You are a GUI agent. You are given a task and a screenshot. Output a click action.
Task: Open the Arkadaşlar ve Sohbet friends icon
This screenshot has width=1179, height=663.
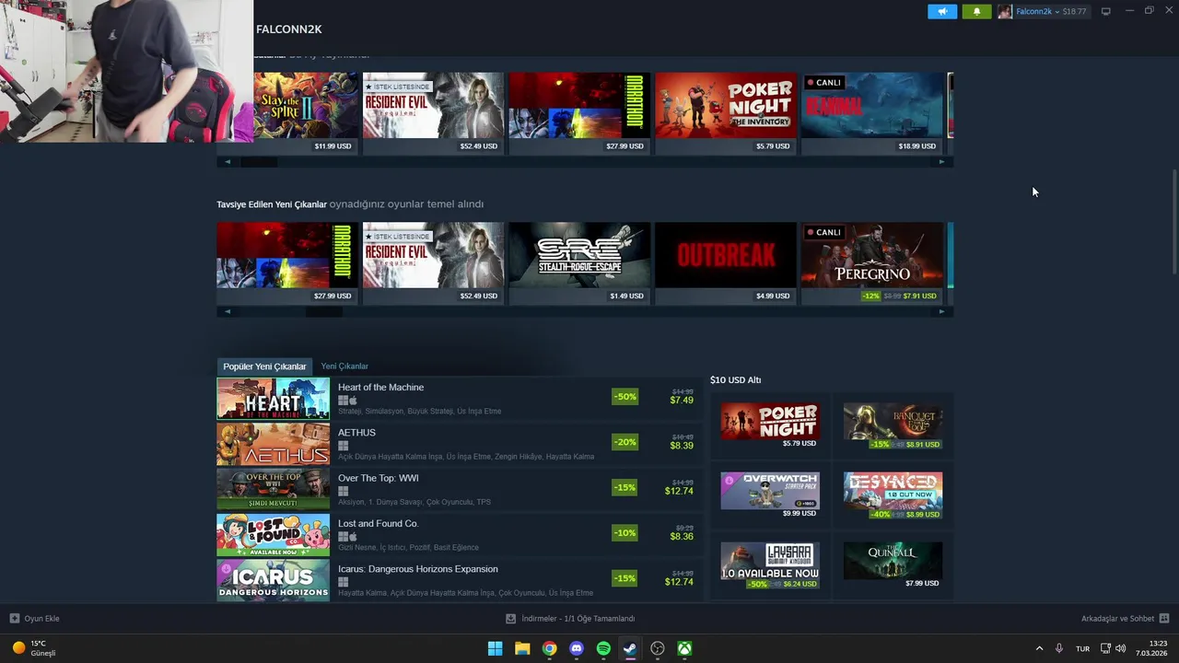[1164, 619]
